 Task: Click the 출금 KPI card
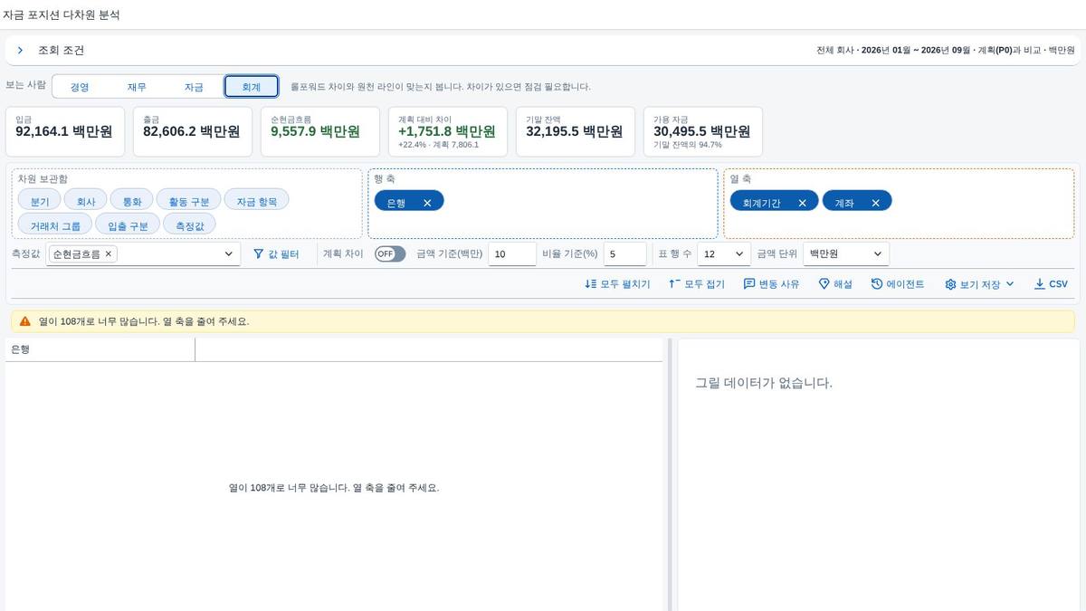pos(193,131)
